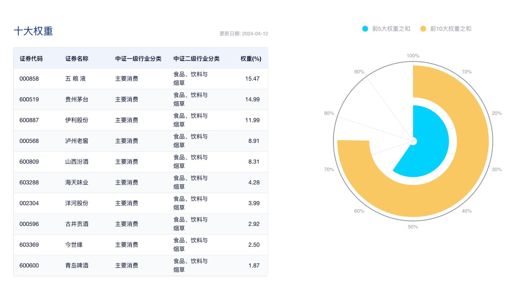Image resolution: width=527 pixels, height=282 pixels.
Task: Click weight value 14.99
Action: pos(252,99)
